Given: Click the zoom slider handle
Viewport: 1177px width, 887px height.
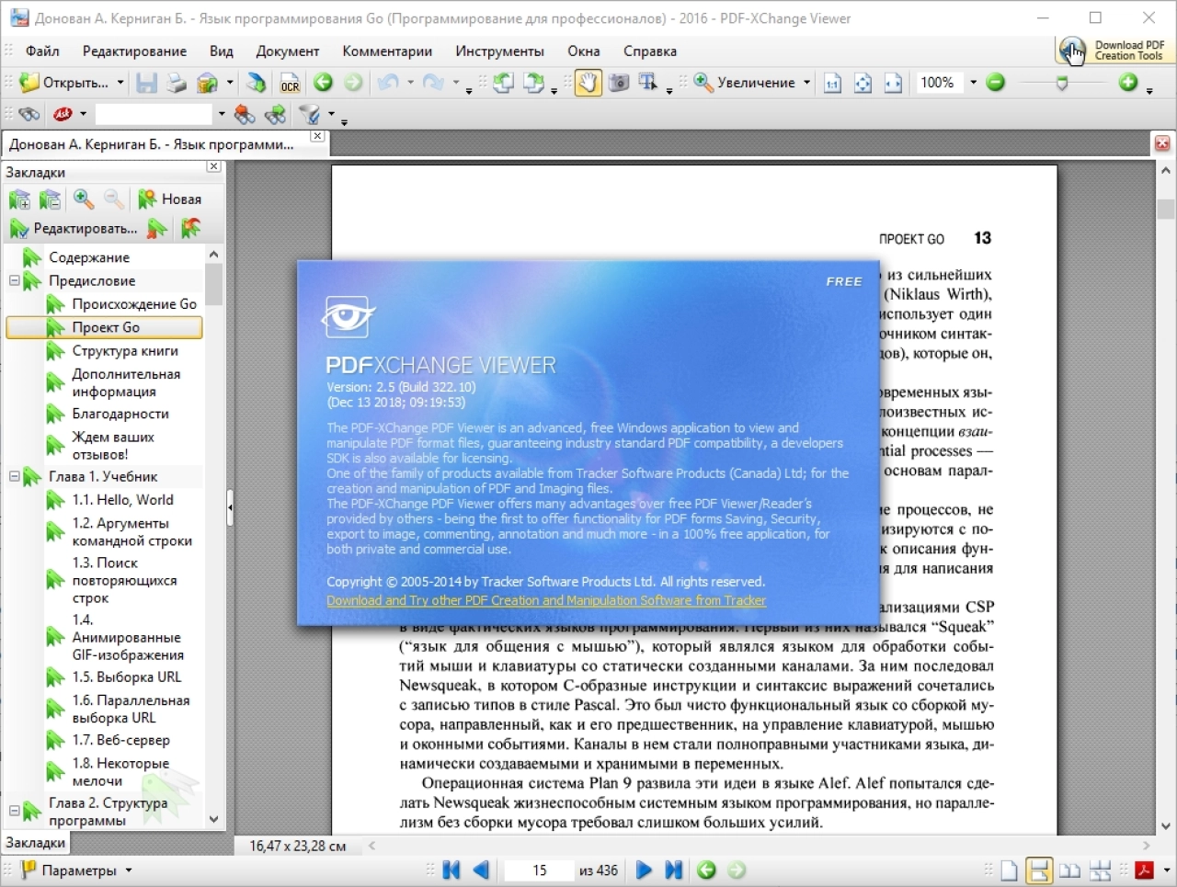Looking at the screenshot, I should pyautogui.click(x=1062, y=84).
